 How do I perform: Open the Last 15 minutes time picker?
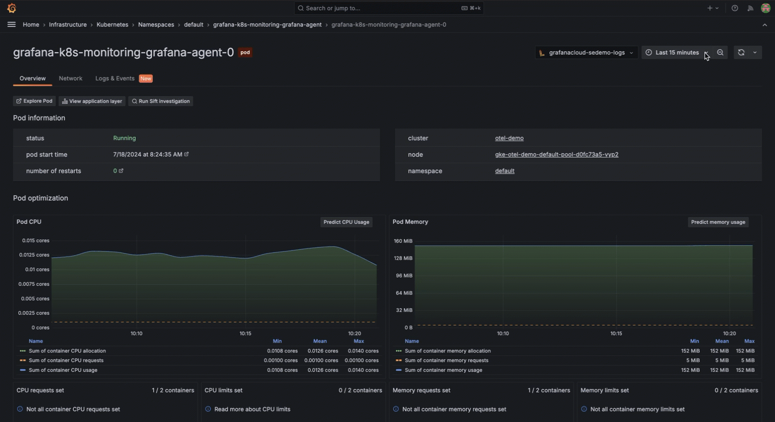(x=677, y=52)
